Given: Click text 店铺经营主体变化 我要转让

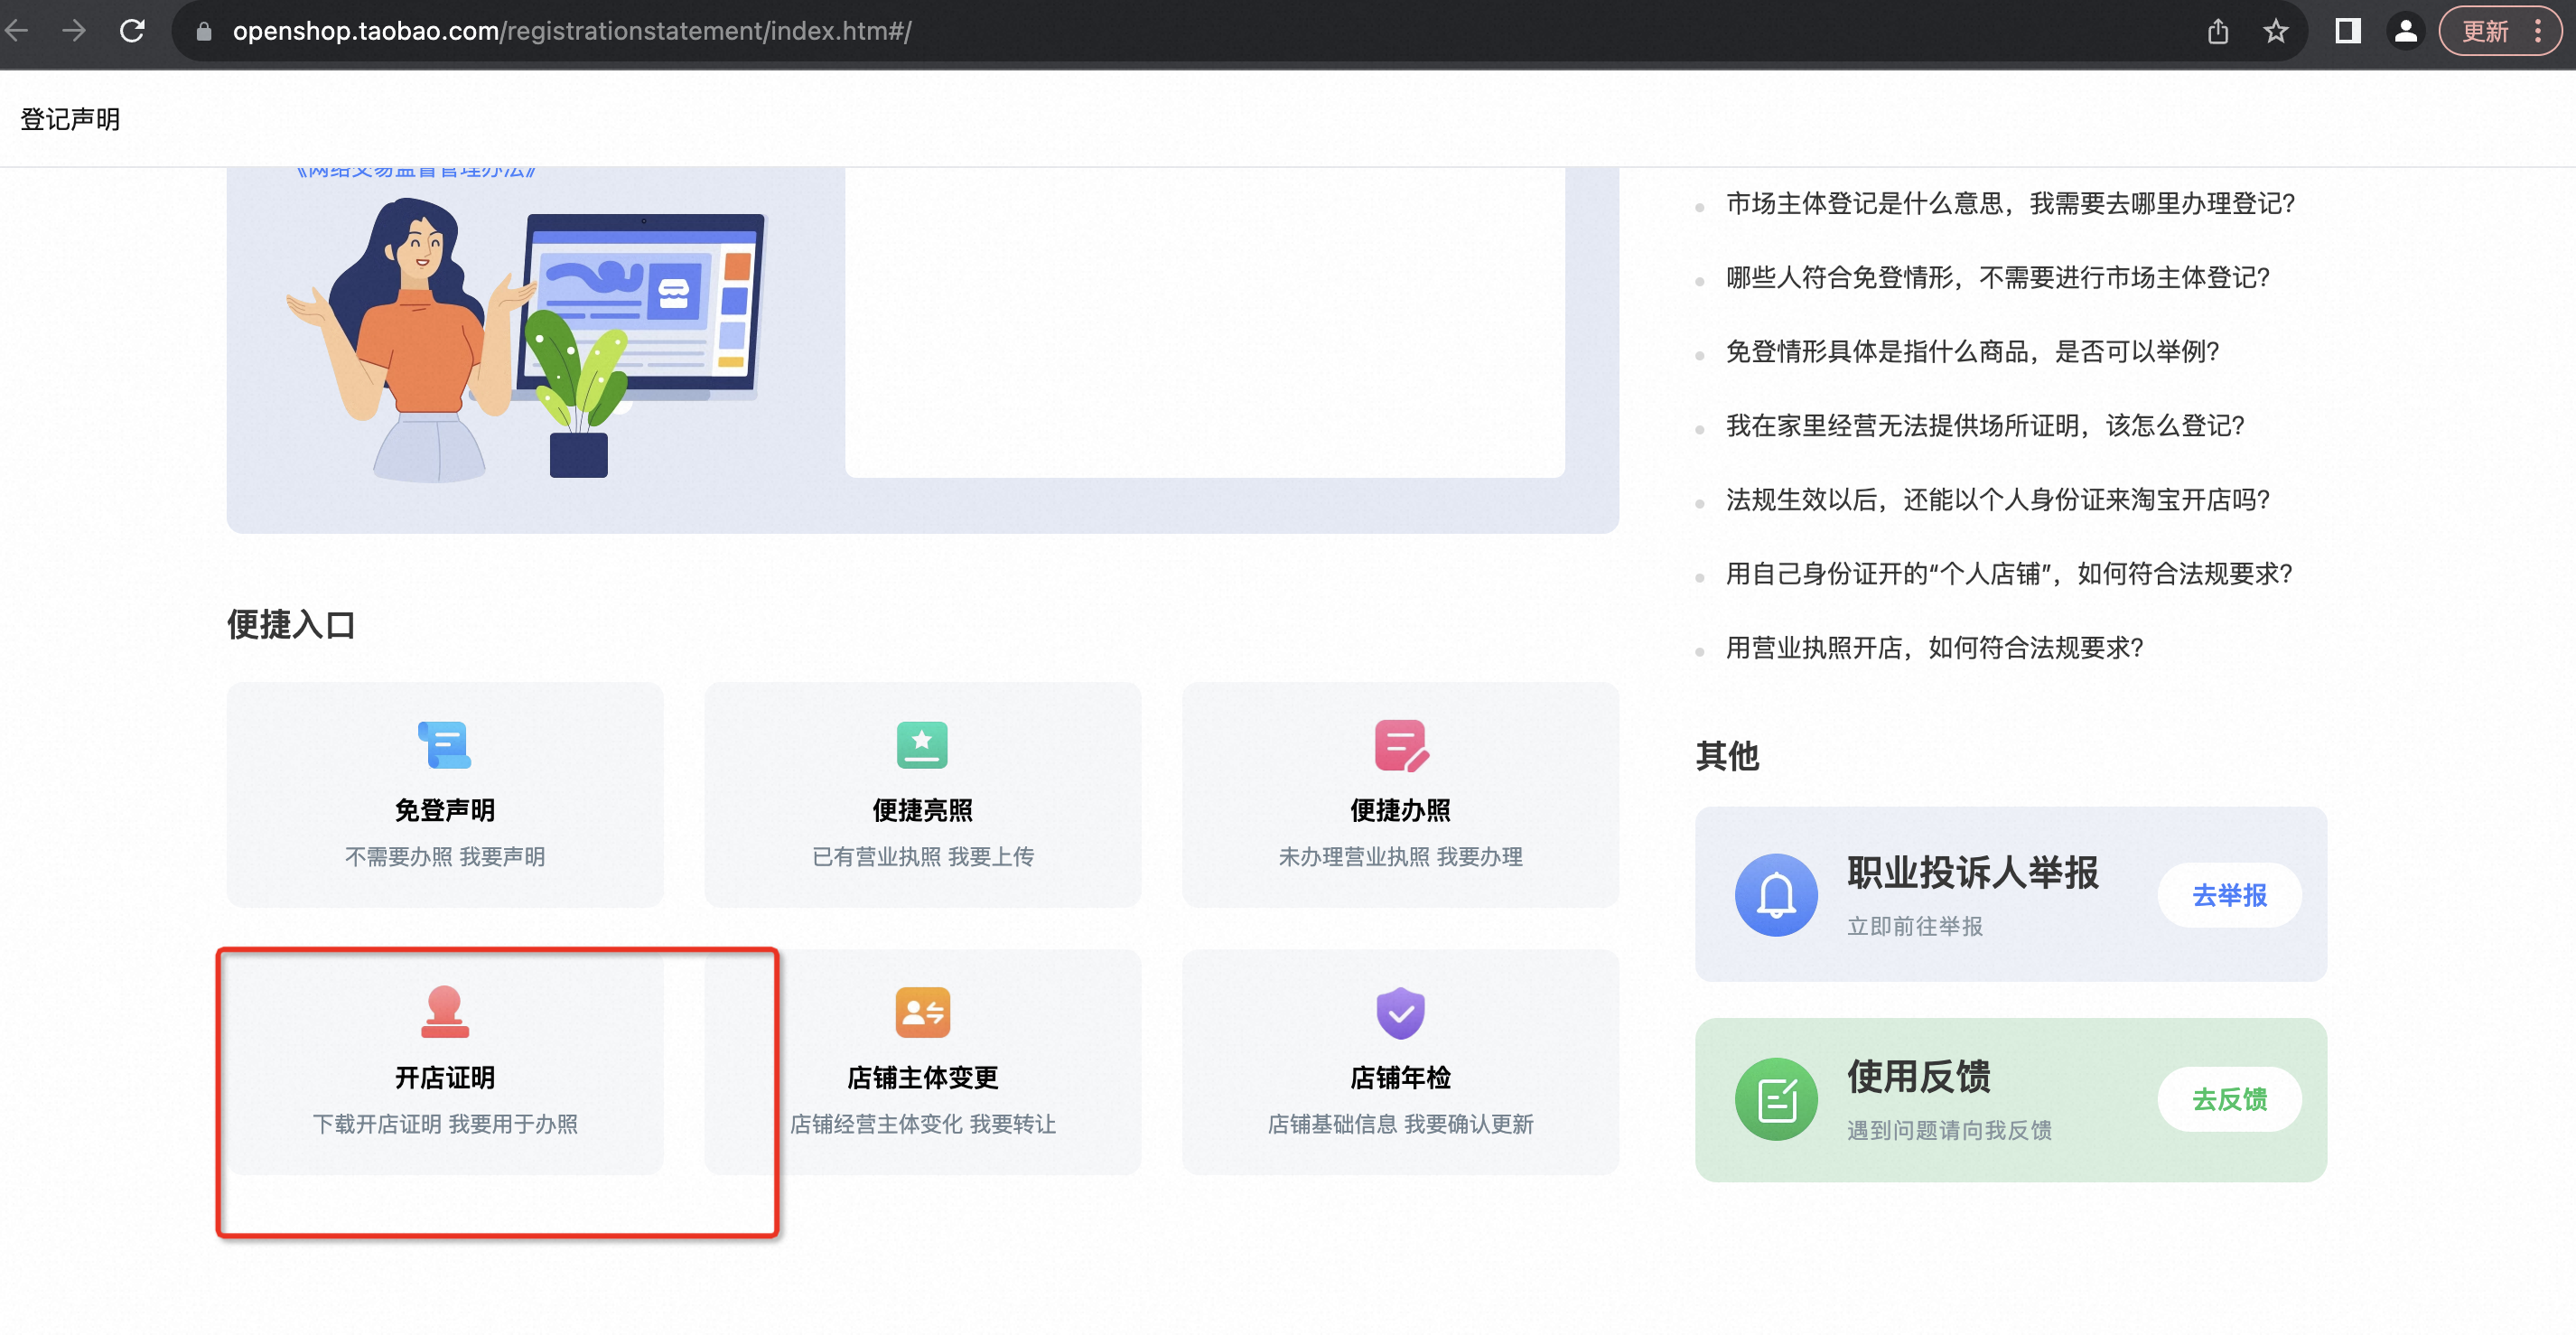Looking at the screenshot, I should coord(922,1124).
